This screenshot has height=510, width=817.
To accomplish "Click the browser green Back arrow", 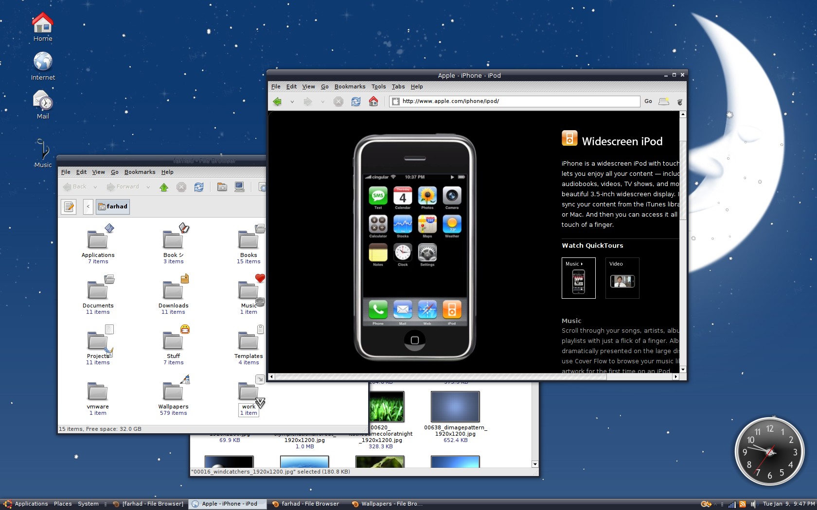I will click(277, 102).
